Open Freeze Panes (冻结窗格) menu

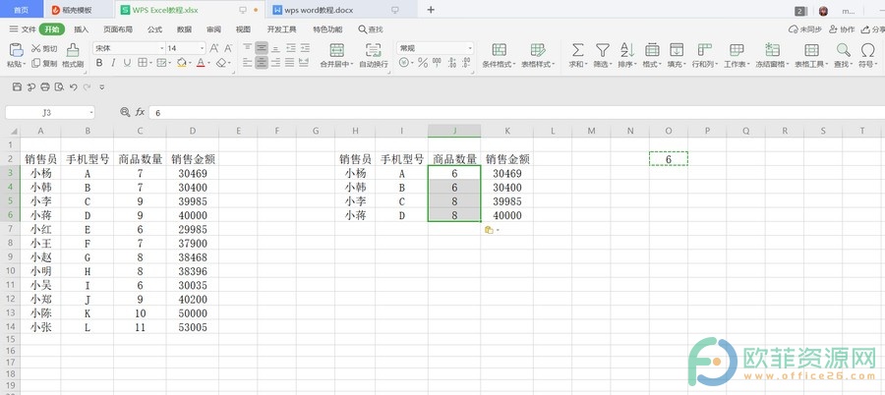pos(772,55)
